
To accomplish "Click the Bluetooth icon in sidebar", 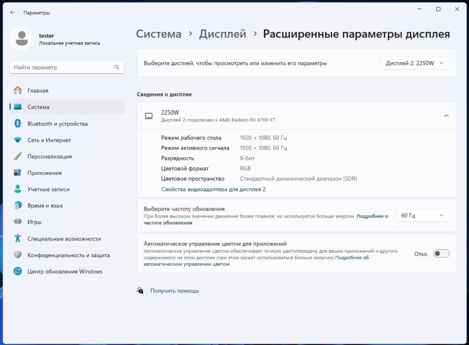I will pos(18,123).
